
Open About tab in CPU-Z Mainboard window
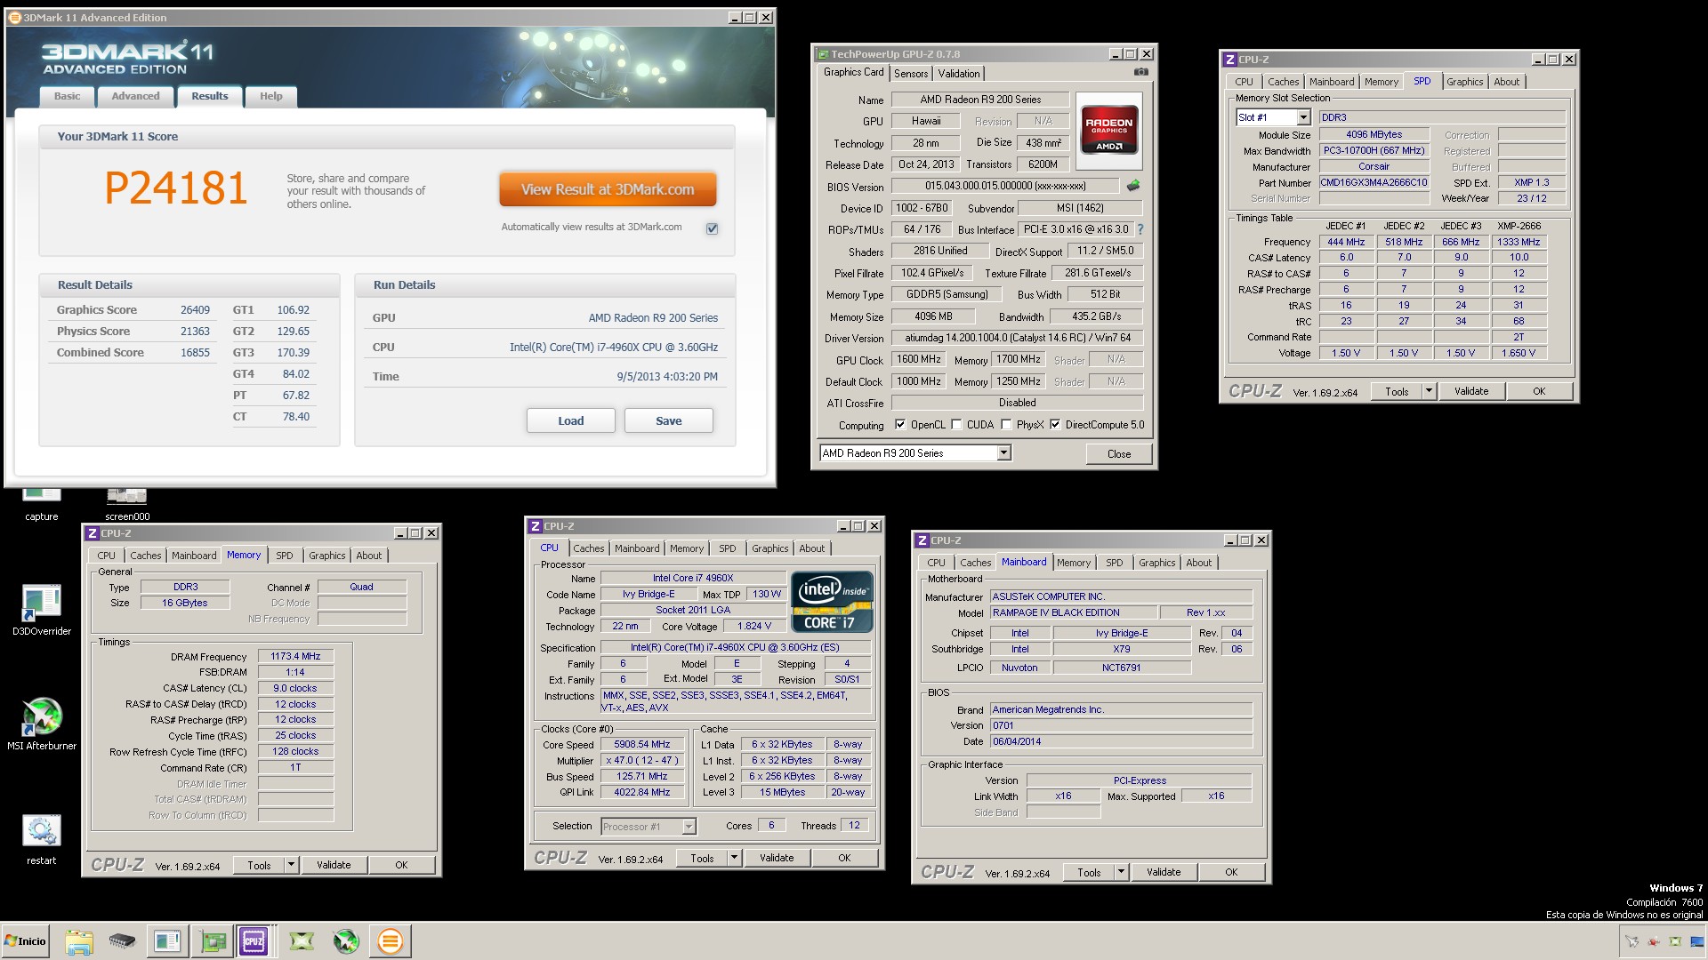[1199, 563]
